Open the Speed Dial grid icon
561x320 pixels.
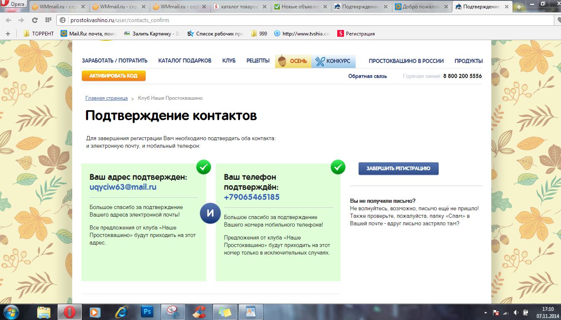click(x=48, y=20)
